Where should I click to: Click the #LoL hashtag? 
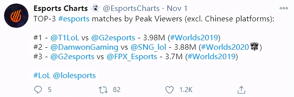(x=42, y=75)
